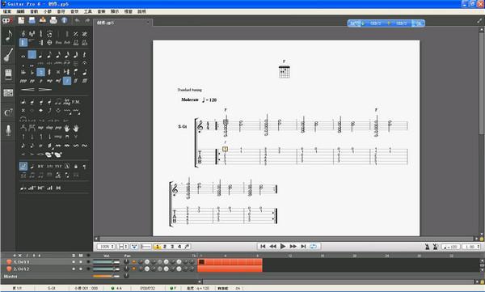Open the 100% zoom dropdown
This screenshot has width=485, height=292.
(106, 247)
